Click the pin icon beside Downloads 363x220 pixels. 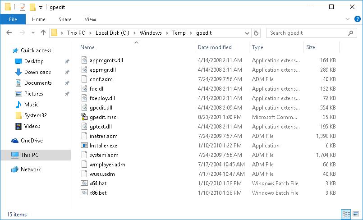[x=67, y=72]
